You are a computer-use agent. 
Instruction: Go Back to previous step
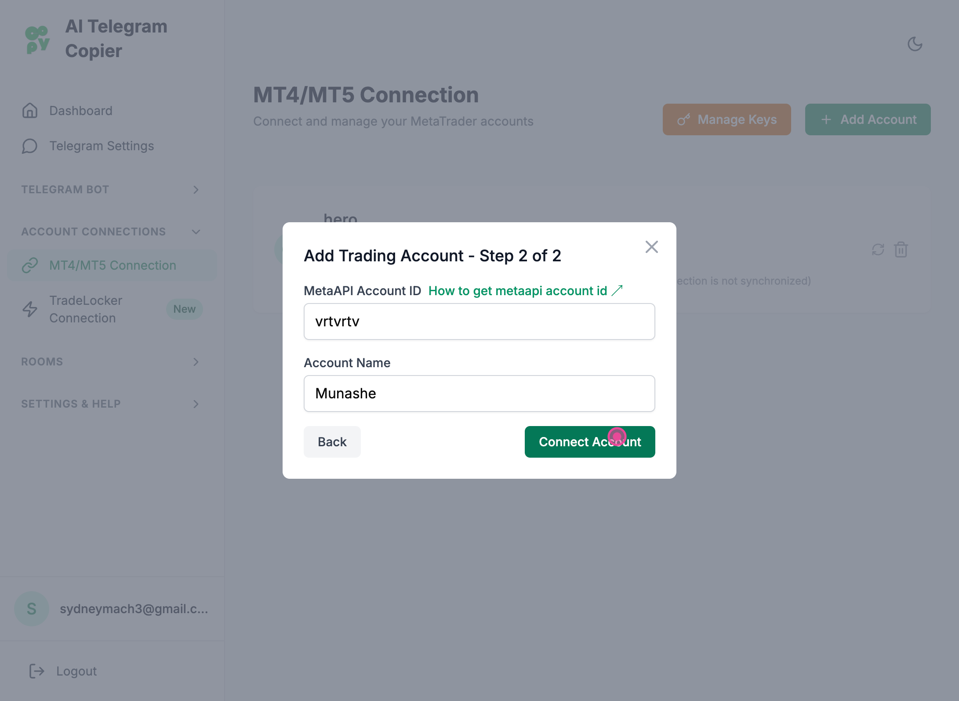332,442
